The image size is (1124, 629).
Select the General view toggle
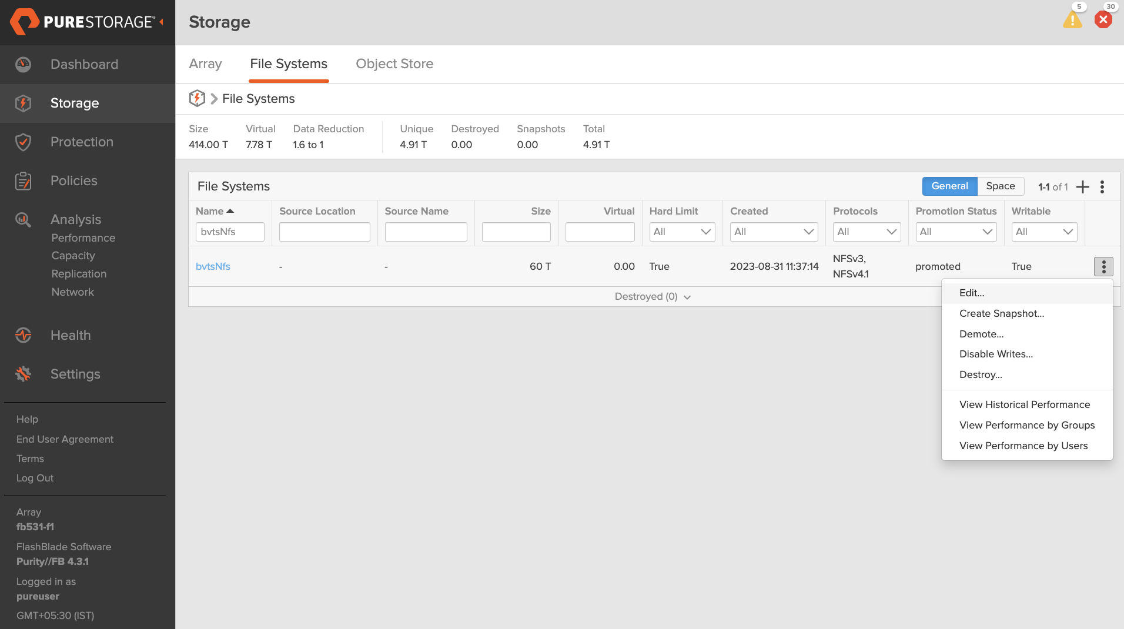pyautogui.click(x=949, y=186)
